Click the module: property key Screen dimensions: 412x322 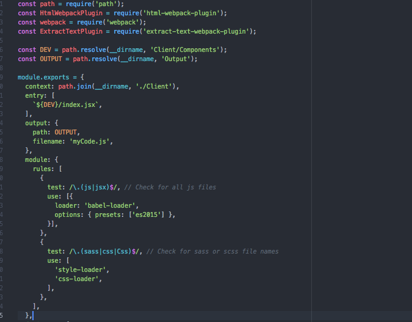tap(38, 159)
